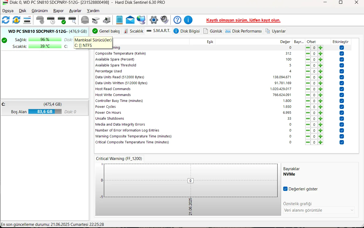Click the drive with green light toolbar icon
The height and width of the screenshot is (228, 364).
tap(107, 20)
